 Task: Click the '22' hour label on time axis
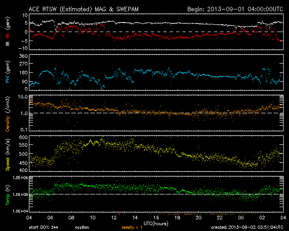(x=220, y=218)
